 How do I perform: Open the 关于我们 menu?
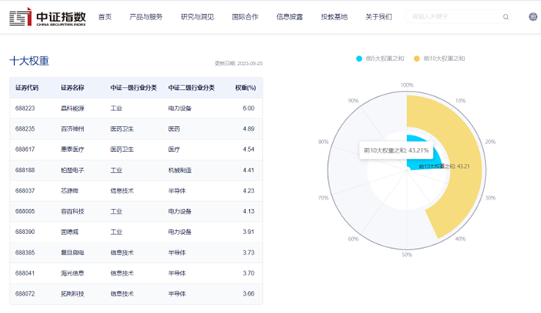[378, 17]
